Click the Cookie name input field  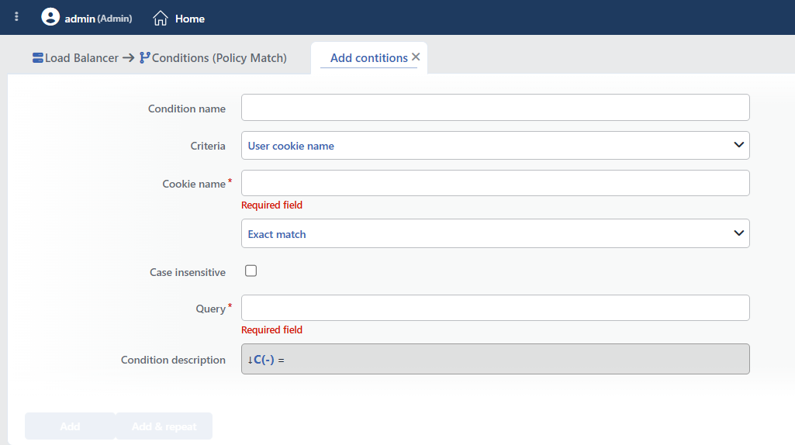(x=496, y=183)
